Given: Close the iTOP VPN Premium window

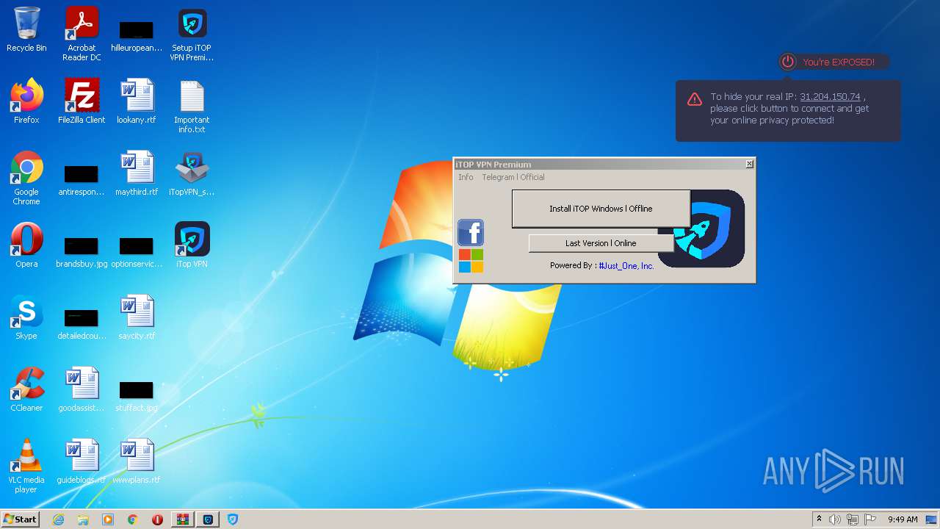Looking at the screenshot, I should tap(749, 164).
